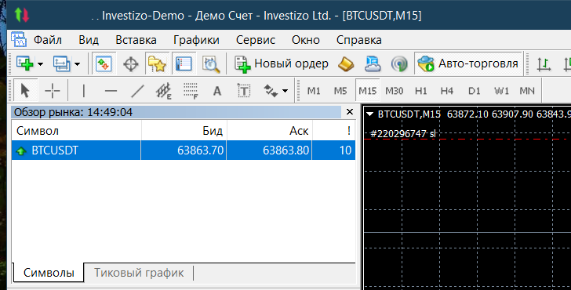Click the arrows objects icon
This screenshot has height=290, width=571.
tap(271, 91)
